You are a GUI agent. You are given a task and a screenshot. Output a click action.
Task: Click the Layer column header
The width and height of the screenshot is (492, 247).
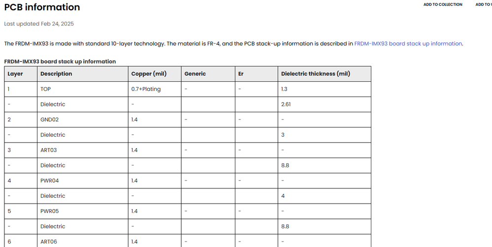pyautogui.click(x=21, y=74)
